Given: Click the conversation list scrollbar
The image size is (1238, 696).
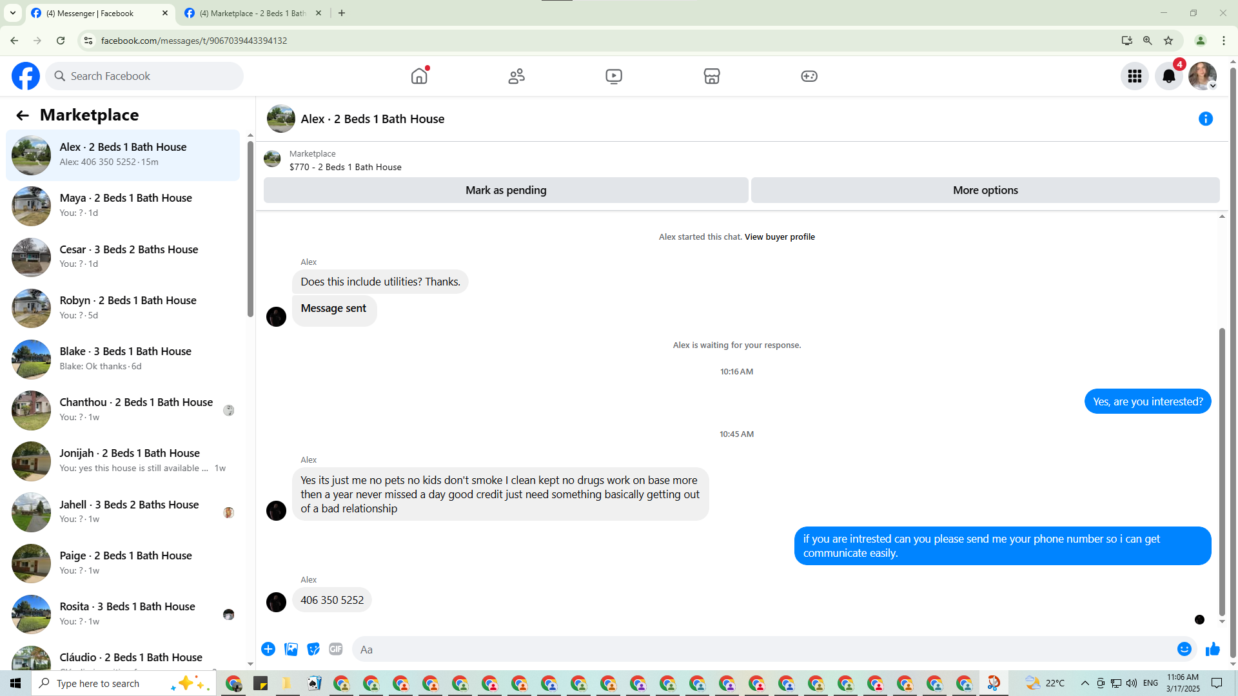Looking at the screenshot, I should pyautogui.click(x=251, y=229).
